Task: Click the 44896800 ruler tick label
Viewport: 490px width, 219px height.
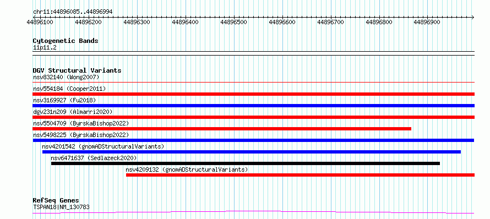Action: (x=379, y=22)
